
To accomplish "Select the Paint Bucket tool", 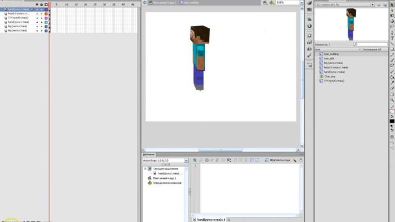I will [x=393, y=77].
